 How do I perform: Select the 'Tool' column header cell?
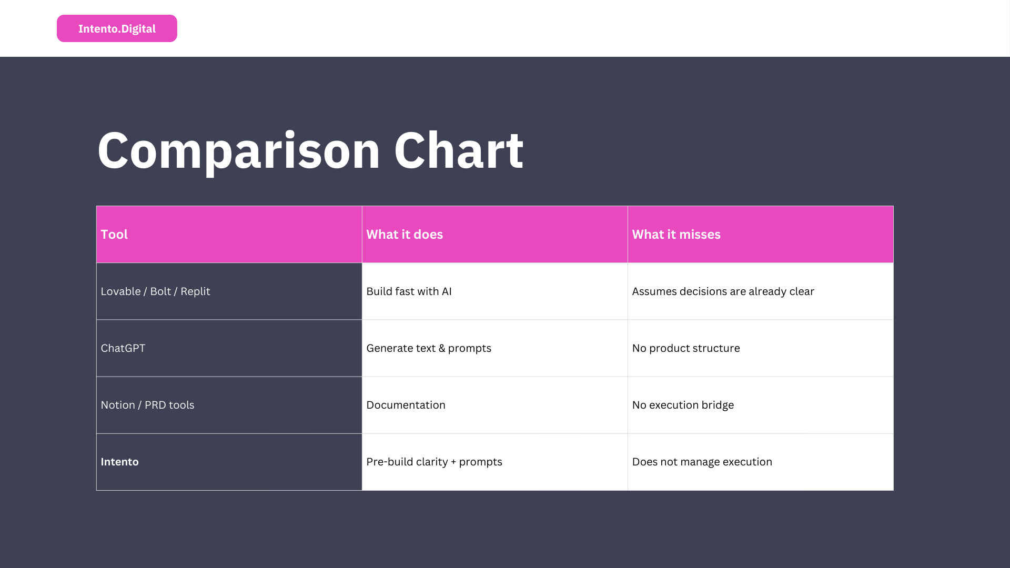[229, 235]
